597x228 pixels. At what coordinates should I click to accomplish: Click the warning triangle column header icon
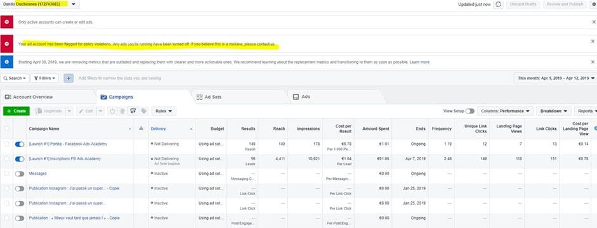coord(141,129)
